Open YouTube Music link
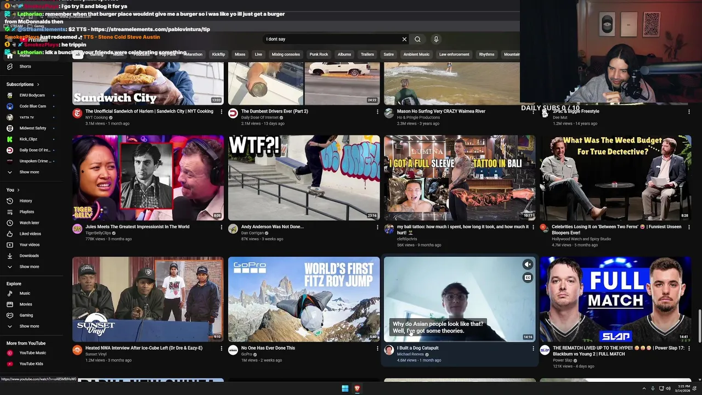This screenshot has height=395, width=702. coord(32,353)
